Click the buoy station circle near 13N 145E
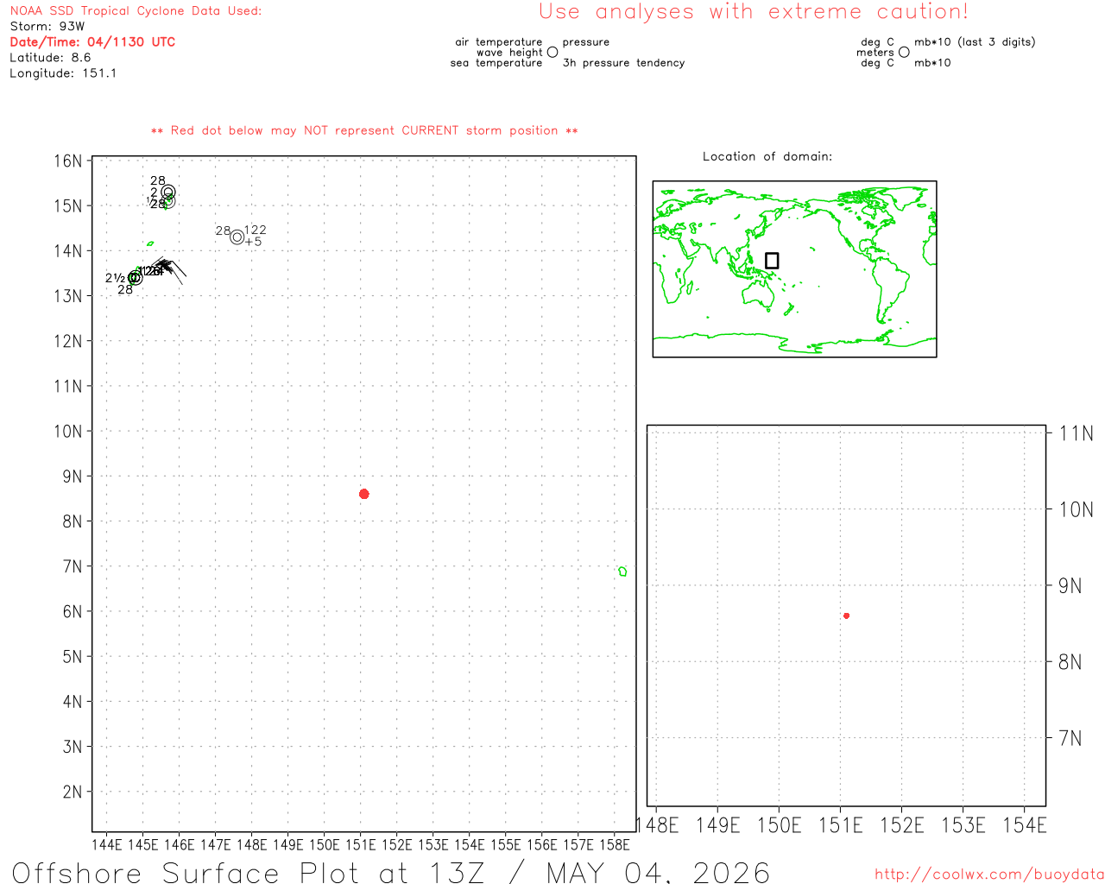 coord(135,278)
